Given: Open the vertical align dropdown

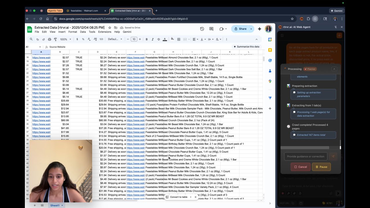Looking at the screenshot, I should click(x=203, y=39).
